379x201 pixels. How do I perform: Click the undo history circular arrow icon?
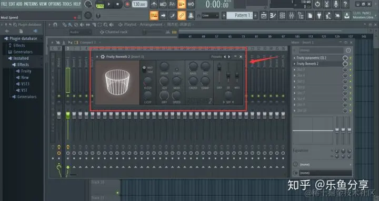(317, 4)
